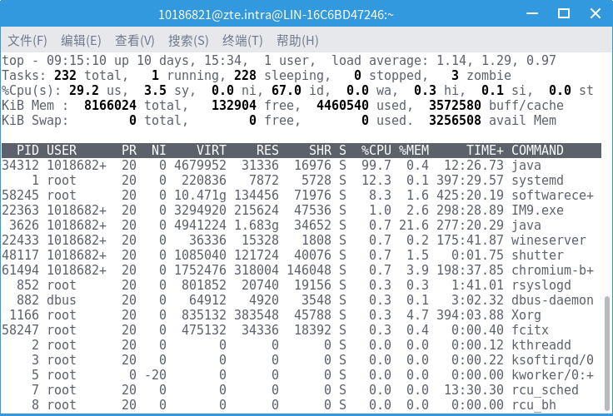
Task: Click the 425:20.19 TIME+ value
Action: point(470,196)
